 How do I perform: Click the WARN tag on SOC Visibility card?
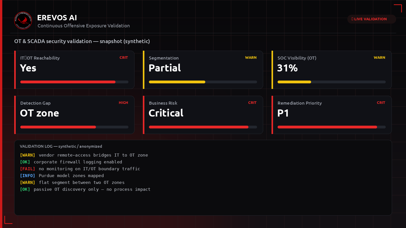point(379,58)
